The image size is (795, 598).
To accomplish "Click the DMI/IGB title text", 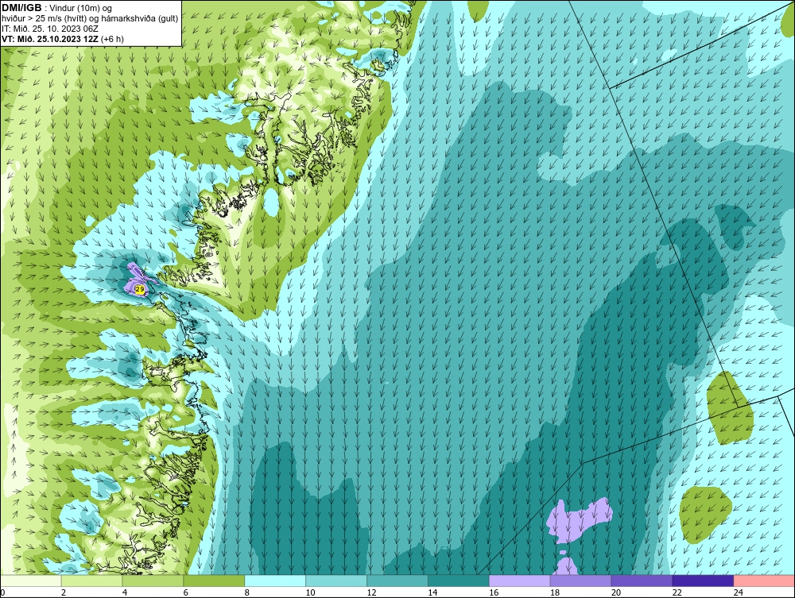I will pos(21,8).
